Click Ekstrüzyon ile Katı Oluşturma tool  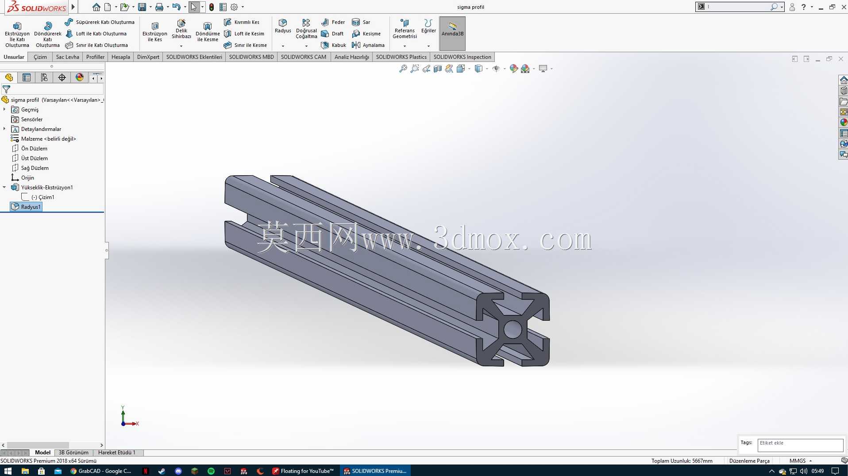(x=17, y=34)
